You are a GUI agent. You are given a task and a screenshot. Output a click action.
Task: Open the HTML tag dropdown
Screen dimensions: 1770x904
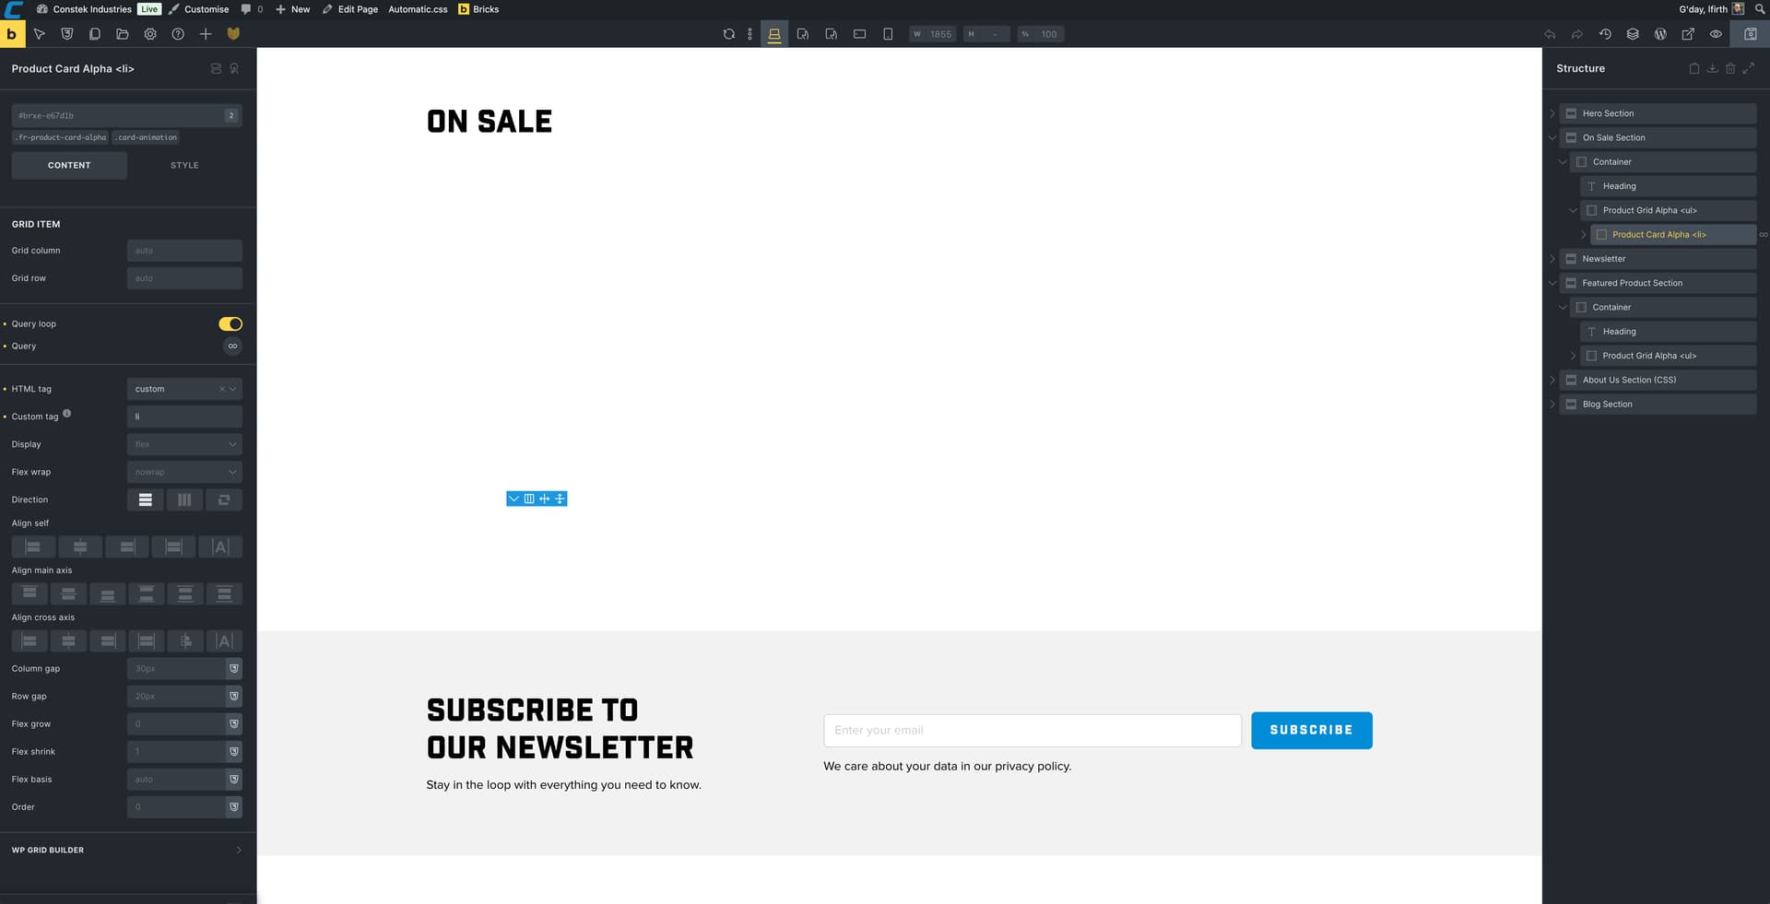pyautogui.click(x=183, y=389)
